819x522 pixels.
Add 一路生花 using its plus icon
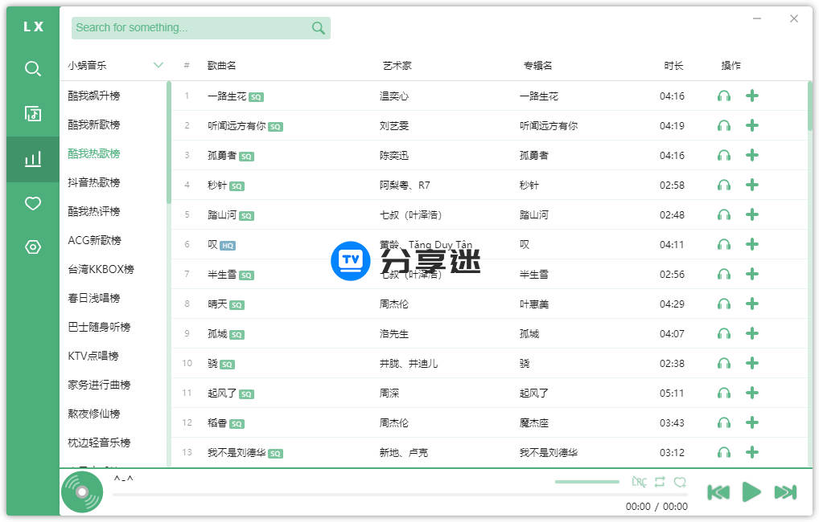[751, 96]
